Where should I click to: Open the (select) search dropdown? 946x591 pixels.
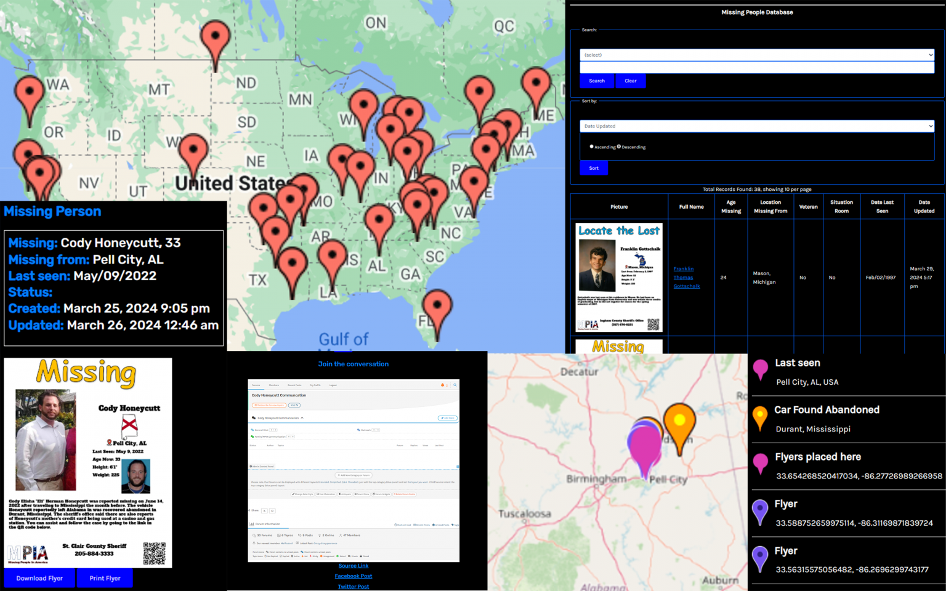coord(756,54)
